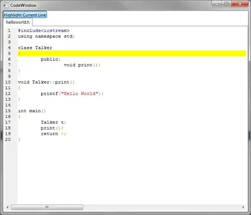The image size is (251, 215).
Task: Click line number 15 in the gutter
Action: 8,111
